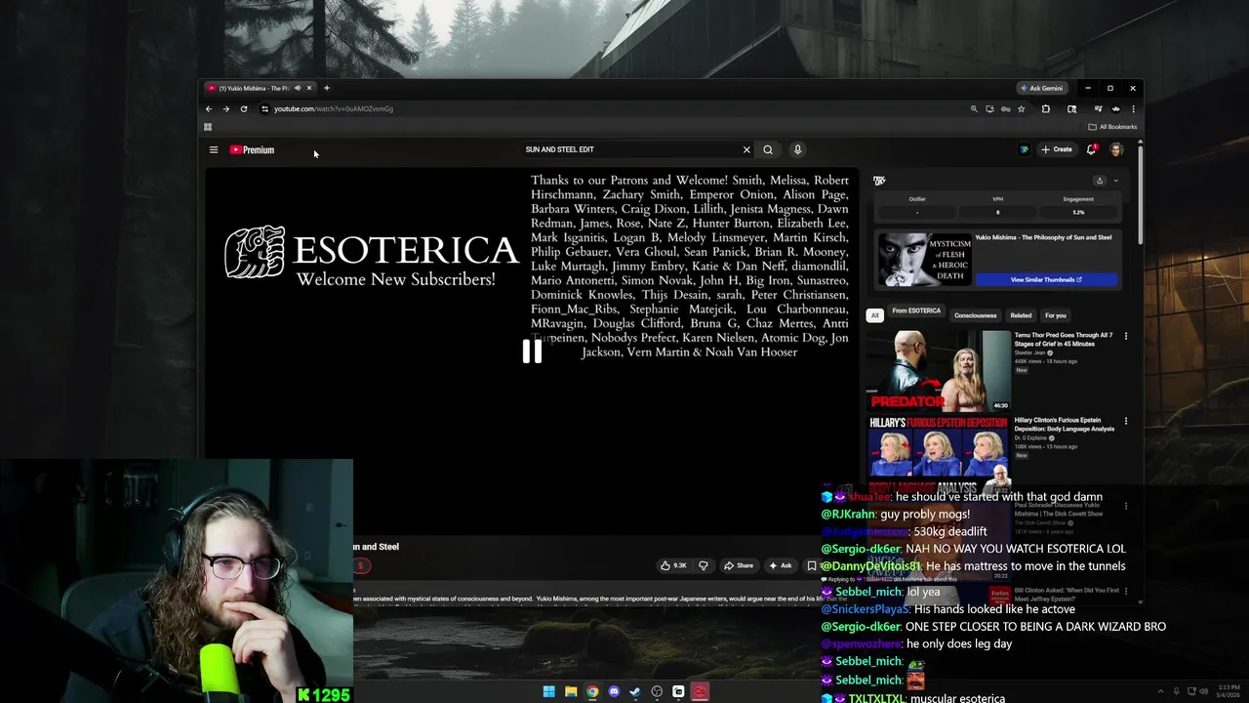The height and width of the screenshot is (703, 1249).
Task: Select the For you chip
Action: point(1056,315)
